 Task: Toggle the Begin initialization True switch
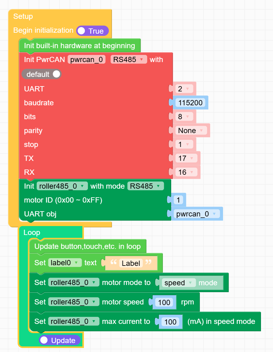pos(92,31)
